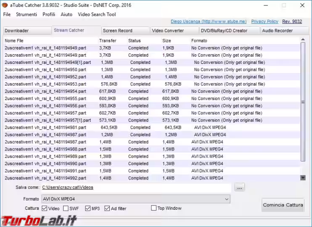Click the 600,9KB transfer value

[108, 98]
